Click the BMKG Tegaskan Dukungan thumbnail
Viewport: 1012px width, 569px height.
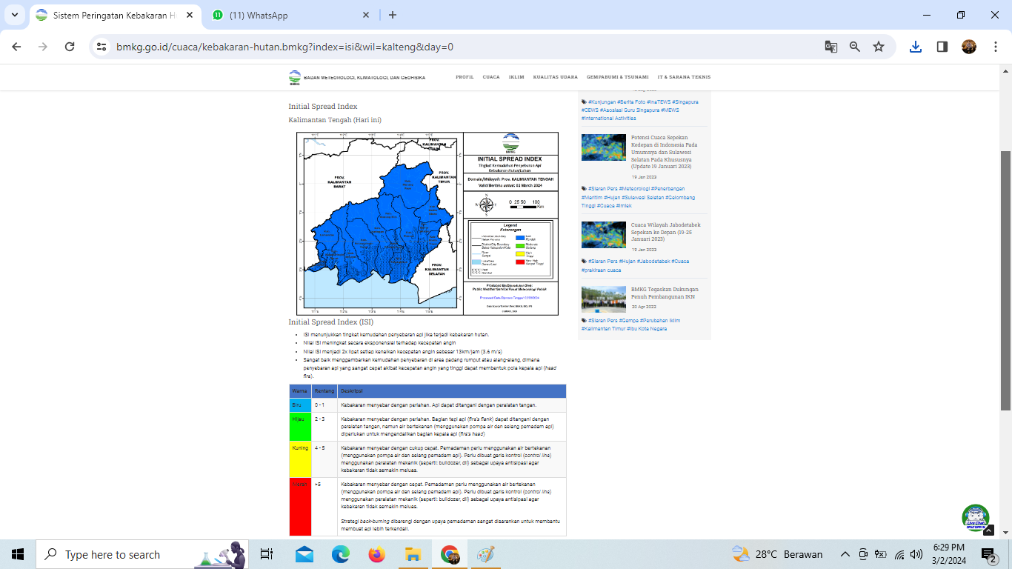604,299
